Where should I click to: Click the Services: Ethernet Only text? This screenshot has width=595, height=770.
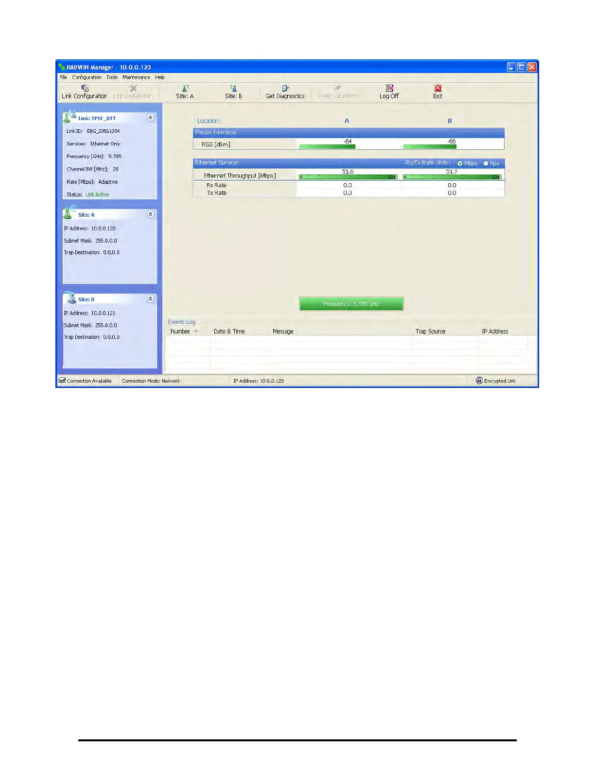pyautogui.click(x=93, y=144)
